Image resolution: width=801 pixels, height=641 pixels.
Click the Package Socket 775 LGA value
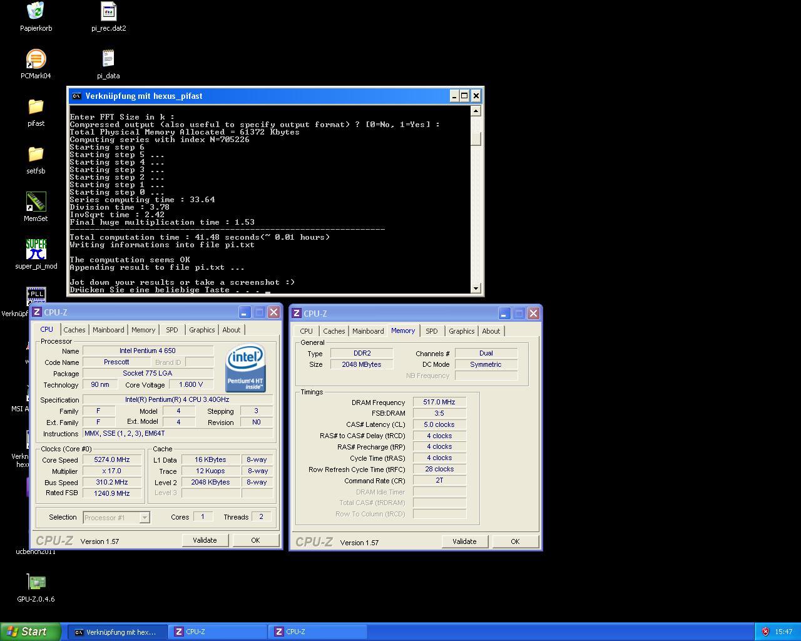tap(148, 373)
